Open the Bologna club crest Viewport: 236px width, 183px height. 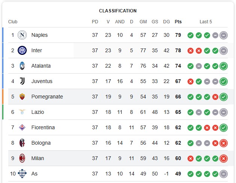coord(22,143)
